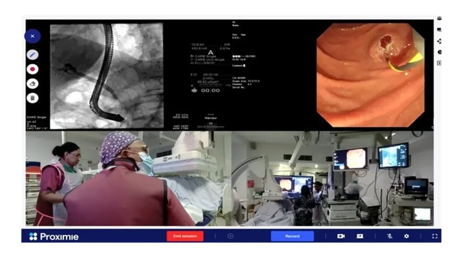
Task: Select the fluoroscopy X-ray video feed
Action: point(106,76)
